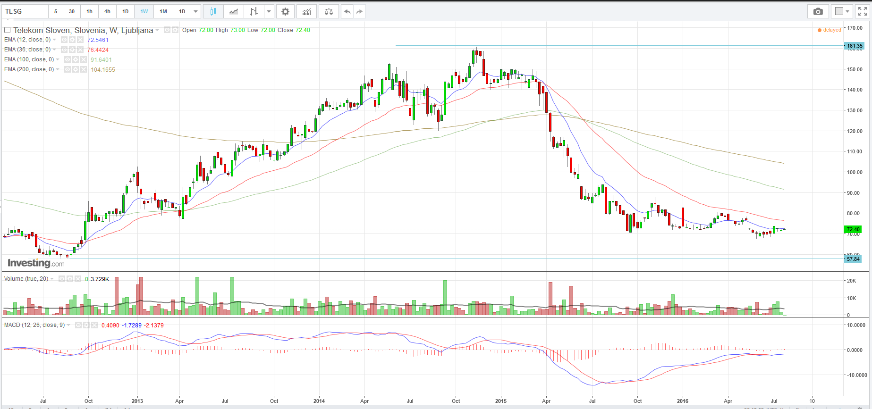Open more time intervals dropdown arrow
The height and width of the screenshot is (409, 872).
click(x=196, y=11)
